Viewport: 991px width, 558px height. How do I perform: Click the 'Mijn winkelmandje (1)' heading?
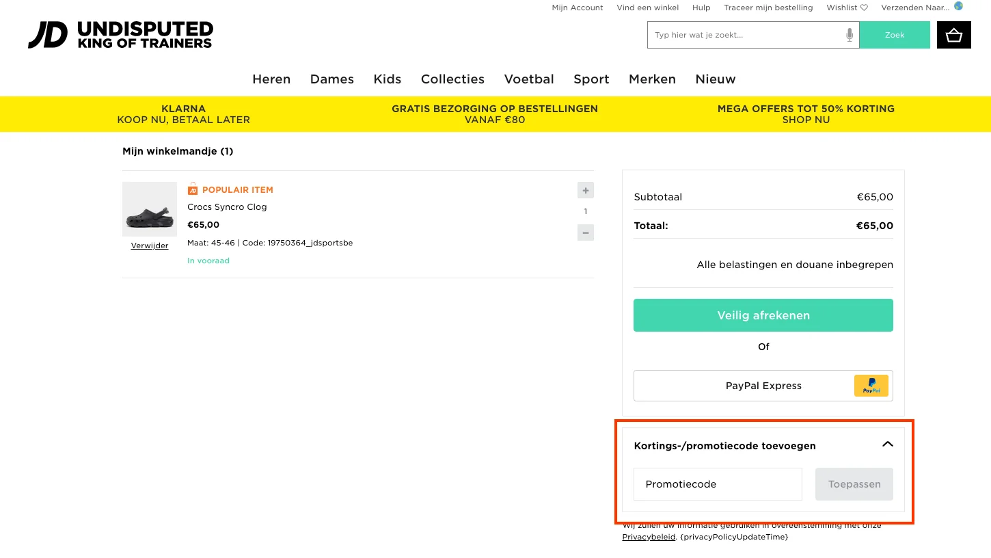[x=178, y=151]
